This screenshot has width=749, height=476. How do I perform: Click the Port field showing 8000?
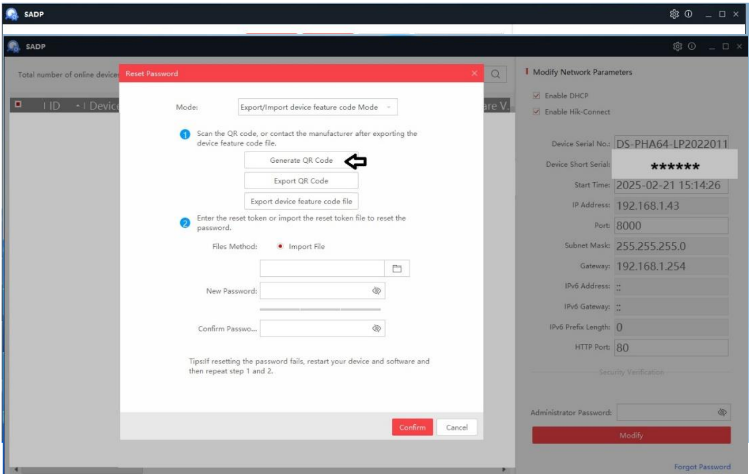click(x=671, y=226)
